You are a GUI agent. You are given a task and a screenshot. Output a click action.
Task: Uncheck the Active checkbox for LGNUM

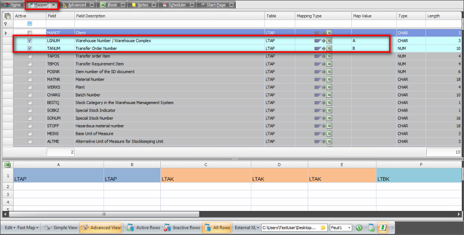30,41
